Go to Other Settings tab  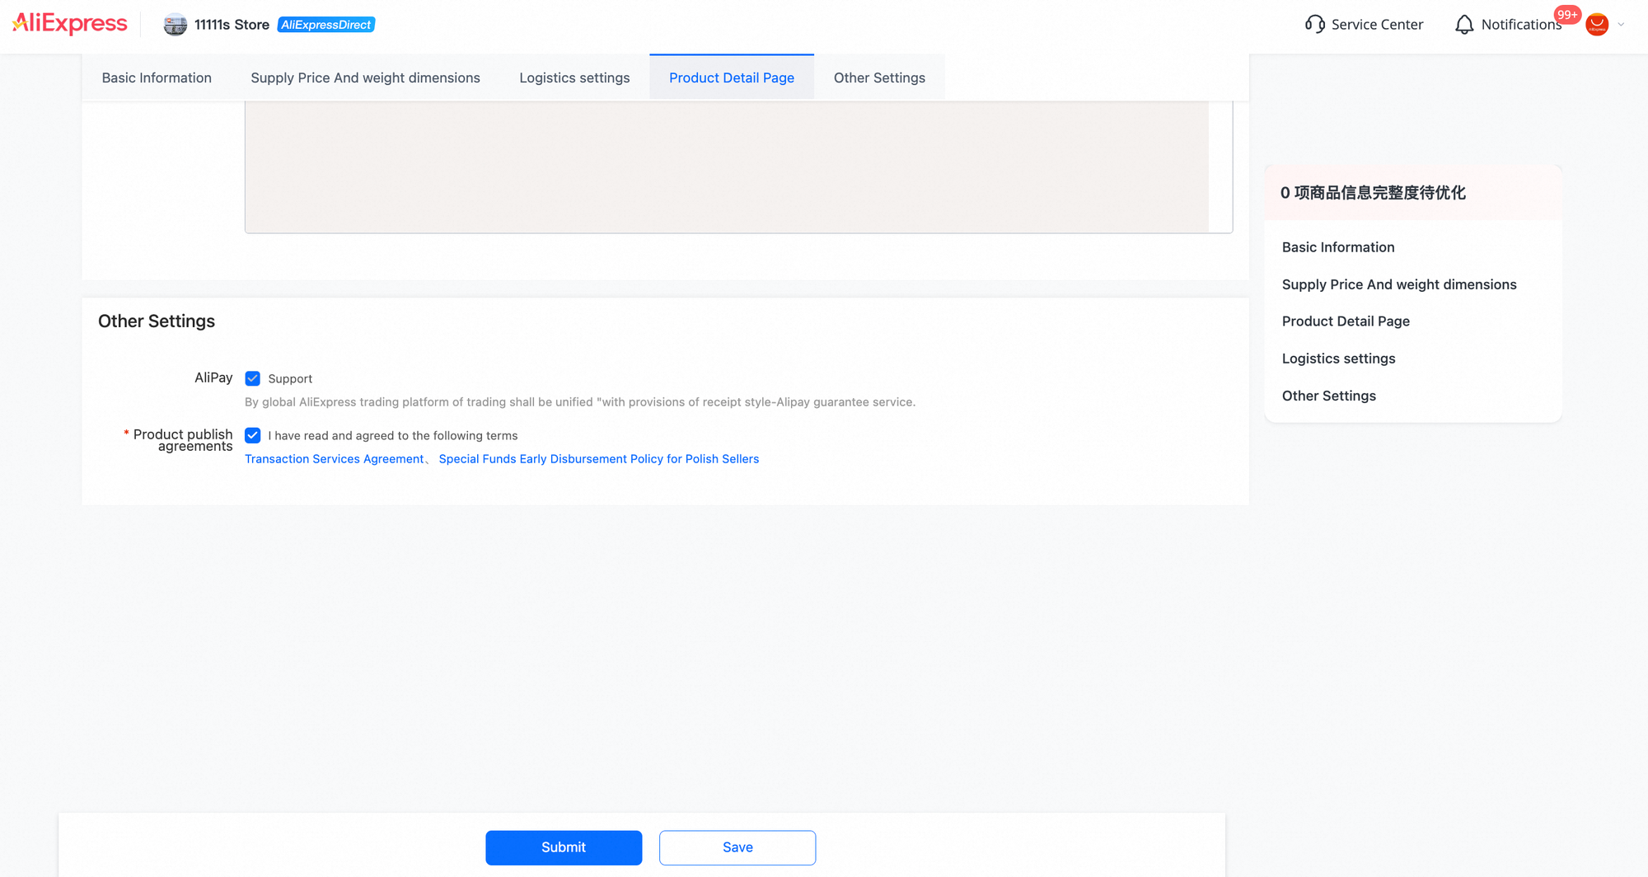point(879,77)
